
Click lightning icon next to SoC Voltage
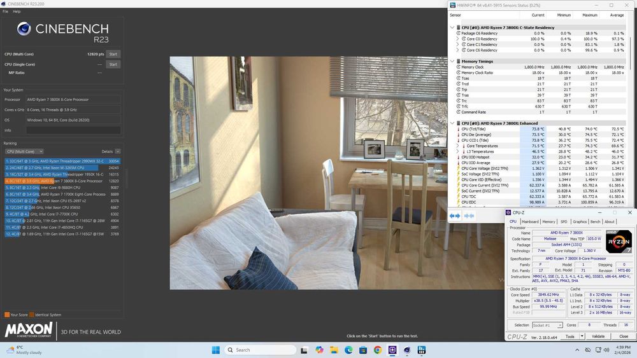tap(458, 174)
